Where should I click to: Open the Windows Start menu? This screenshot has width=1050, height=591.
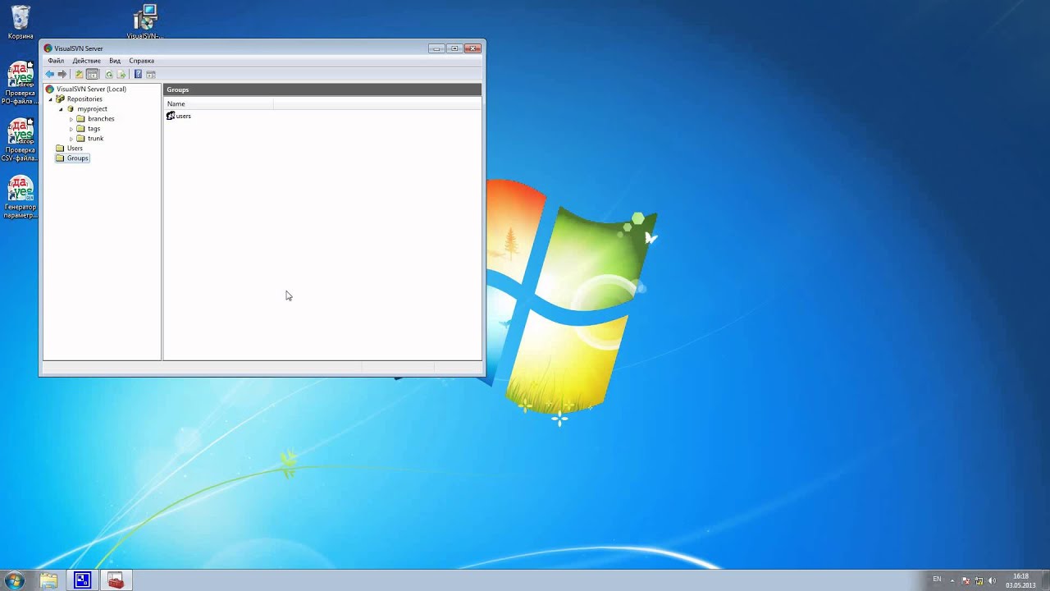point(14,580)
